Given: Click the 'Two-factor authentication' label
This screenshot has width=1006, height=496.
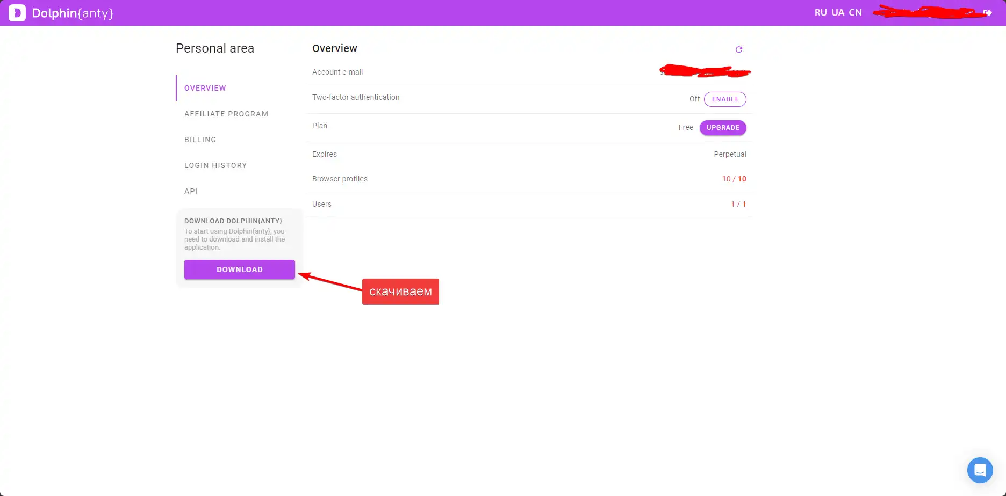Looking at the screenshot, I should coord(356,97).
